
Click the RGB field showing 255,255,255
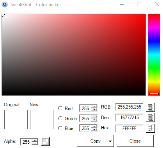coord(129,107)
